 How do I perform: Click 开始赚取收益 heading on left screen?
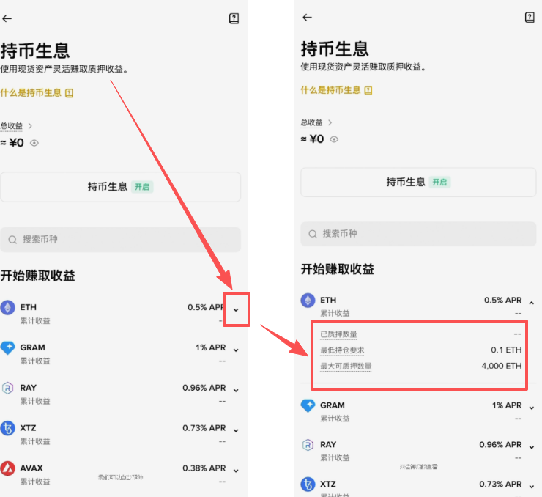coord(37,276)
